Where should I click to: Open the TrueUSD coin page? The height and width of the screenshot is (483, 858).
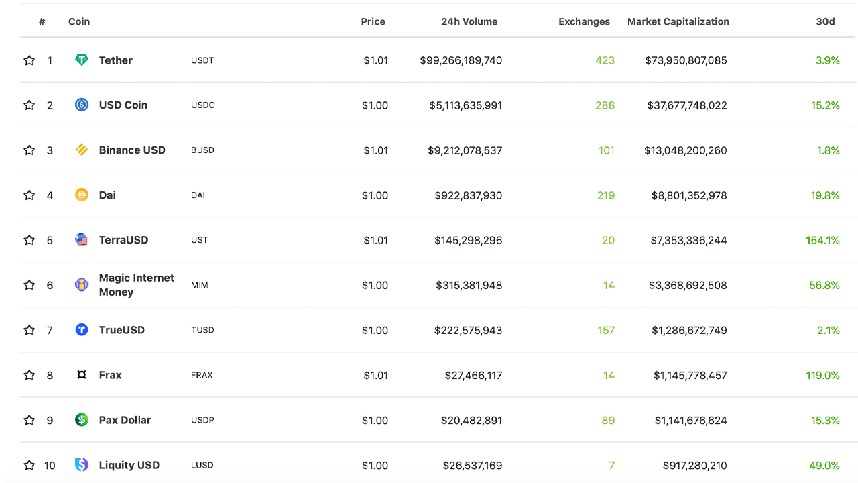pyautogui.click(x=122, y=330)
